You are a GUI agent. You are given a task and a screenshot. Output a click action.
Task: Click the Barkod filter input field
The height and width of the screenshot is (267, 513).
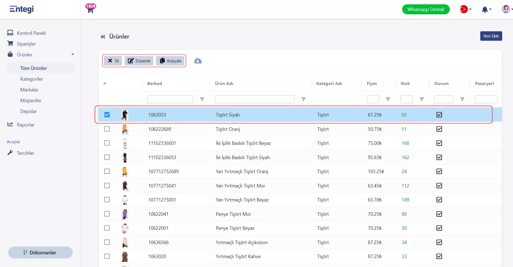170,99
